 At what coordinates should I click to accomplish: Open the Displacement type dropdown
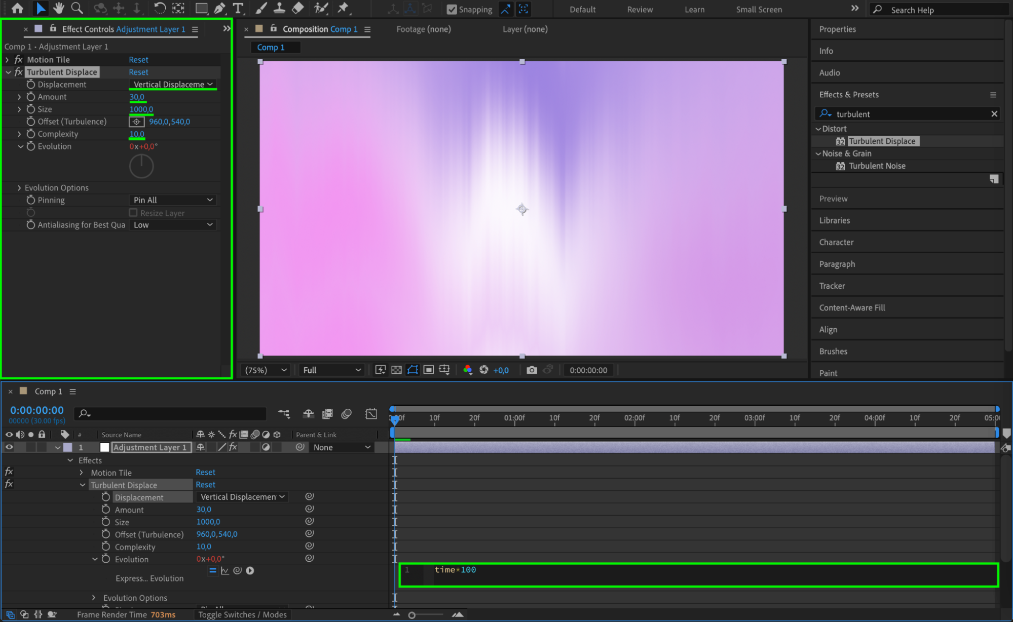coord(173,85)
